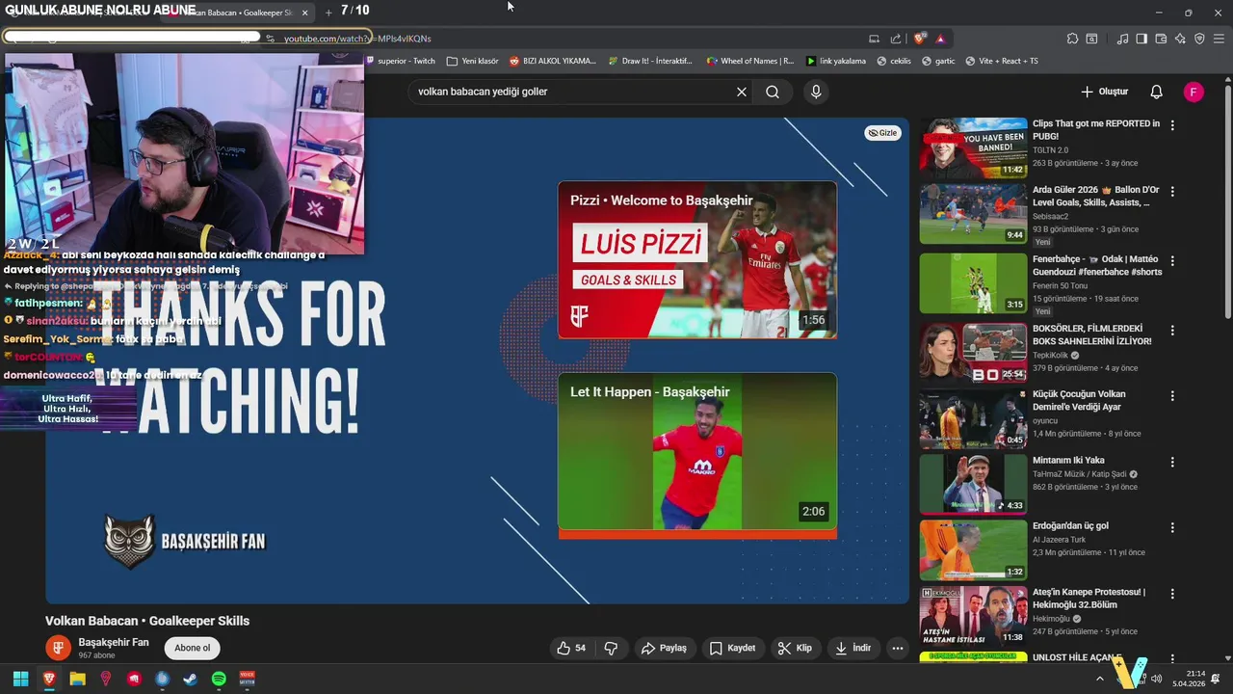Click the İndir download button
The width and height of the screenshot is (1233, 694).
pos(853,648)
